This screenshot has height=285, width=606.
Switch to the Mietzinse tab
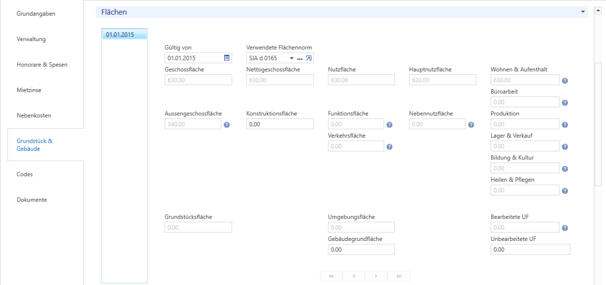29,90
